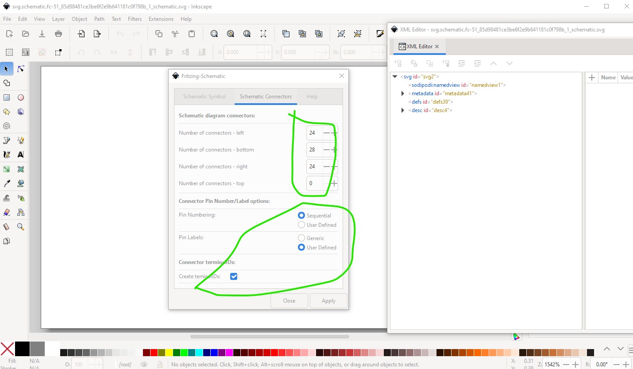Click the Print icon
The width and height of the screenshot is (633, 369).
(x=58, y=34)
